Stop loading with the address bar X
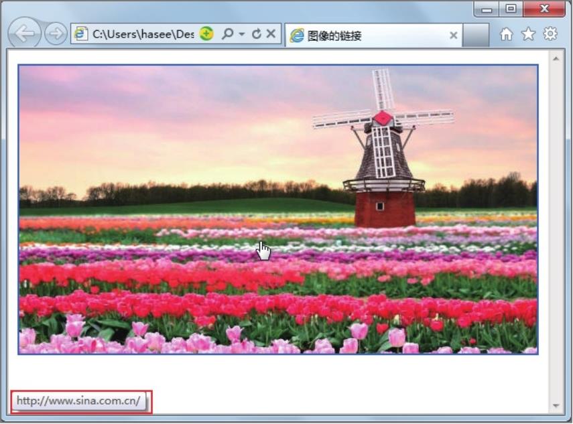The height and width of the screenshot is (424, 573). pos(271,34)
